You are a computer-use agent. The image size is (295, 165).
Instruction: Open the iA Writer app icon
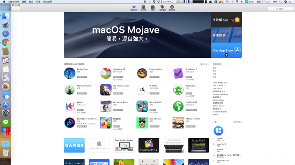pyautogui.click(x=142, y=90)
